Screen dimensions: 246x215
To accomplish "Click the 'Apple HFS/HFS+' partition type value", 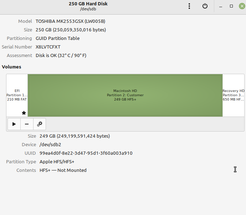I will [57, 162].
